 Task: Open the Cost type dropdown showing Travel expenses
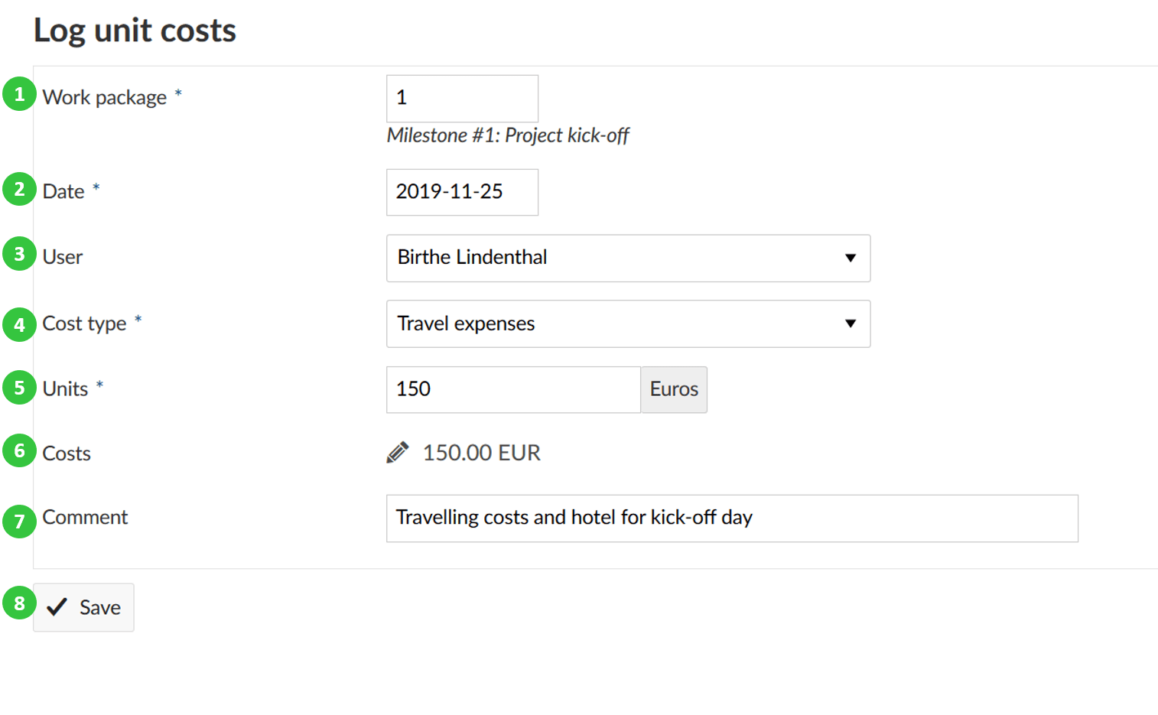pos(627,324)
